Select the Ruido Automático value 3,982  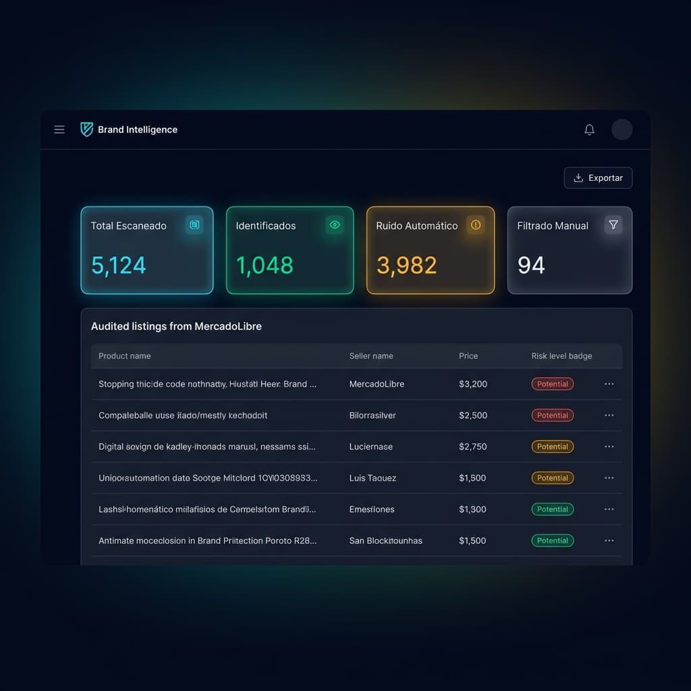coord(406,265)
